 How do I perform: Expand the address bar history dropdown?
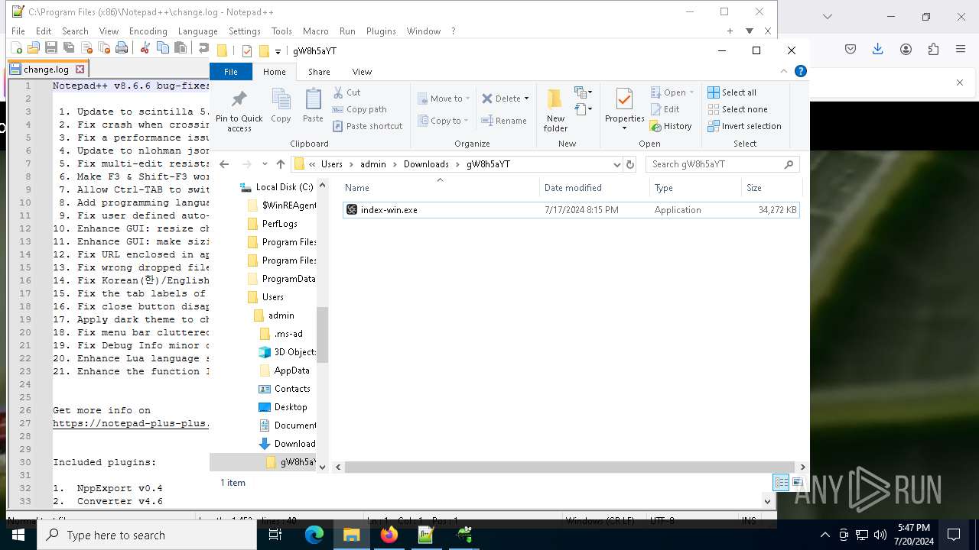616,164
